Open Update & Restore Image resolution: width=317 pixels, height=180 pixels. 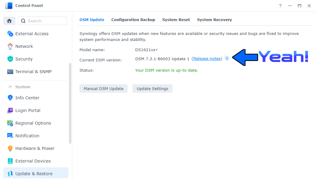[34, 173]
